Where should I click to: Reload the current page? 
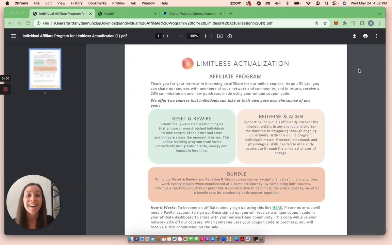pos(28,23)
